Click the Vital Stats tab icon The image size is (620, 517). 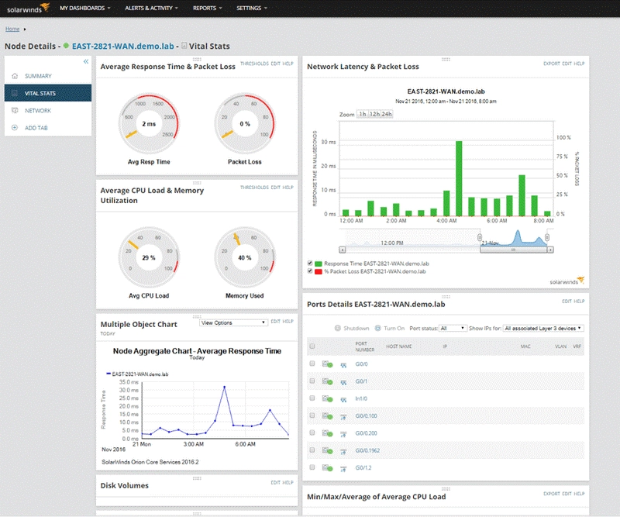pos(15,93)
